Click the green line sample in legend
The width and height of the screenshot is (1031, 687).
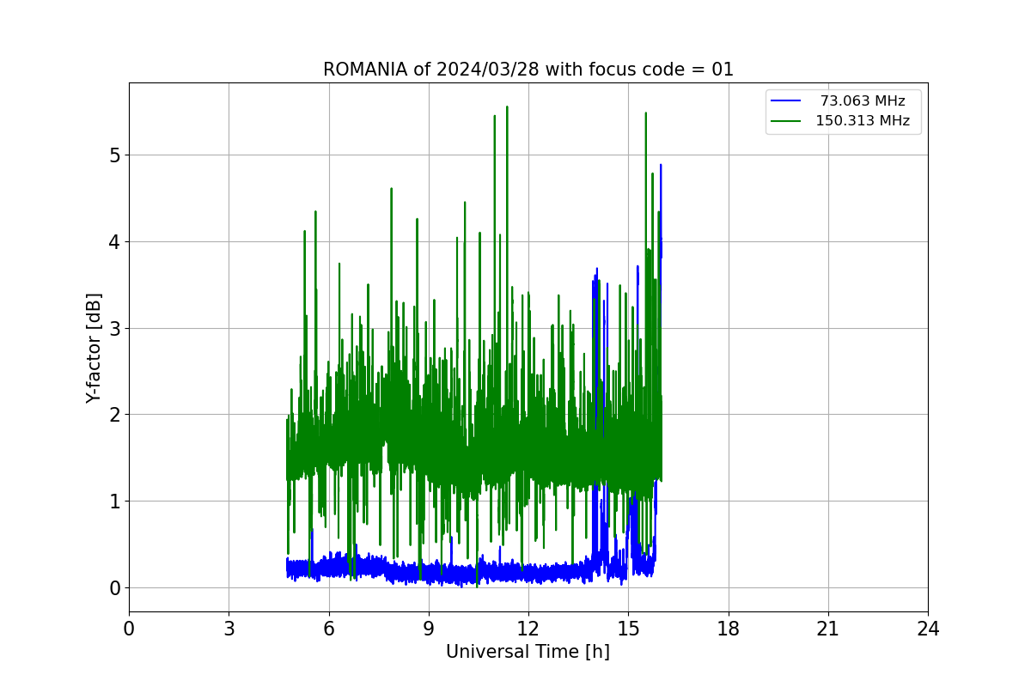(786, 121)
